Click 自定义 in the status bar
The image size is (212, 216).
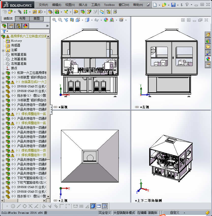(x=175, y=213)
